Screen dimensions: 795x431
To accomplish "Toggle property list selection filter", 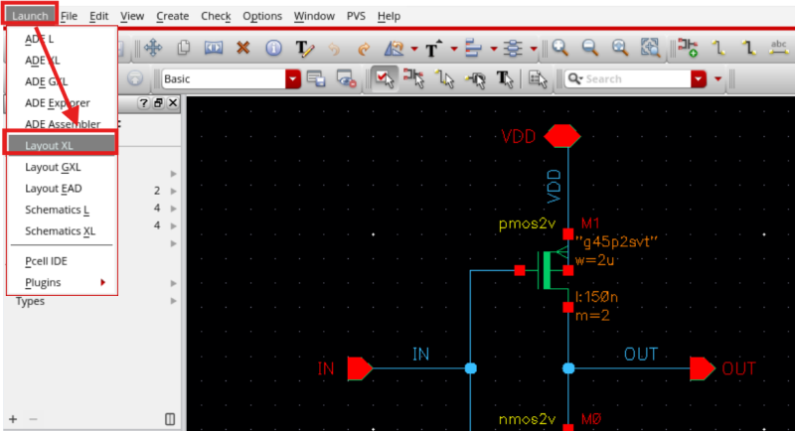I will [x=538, y=79].
